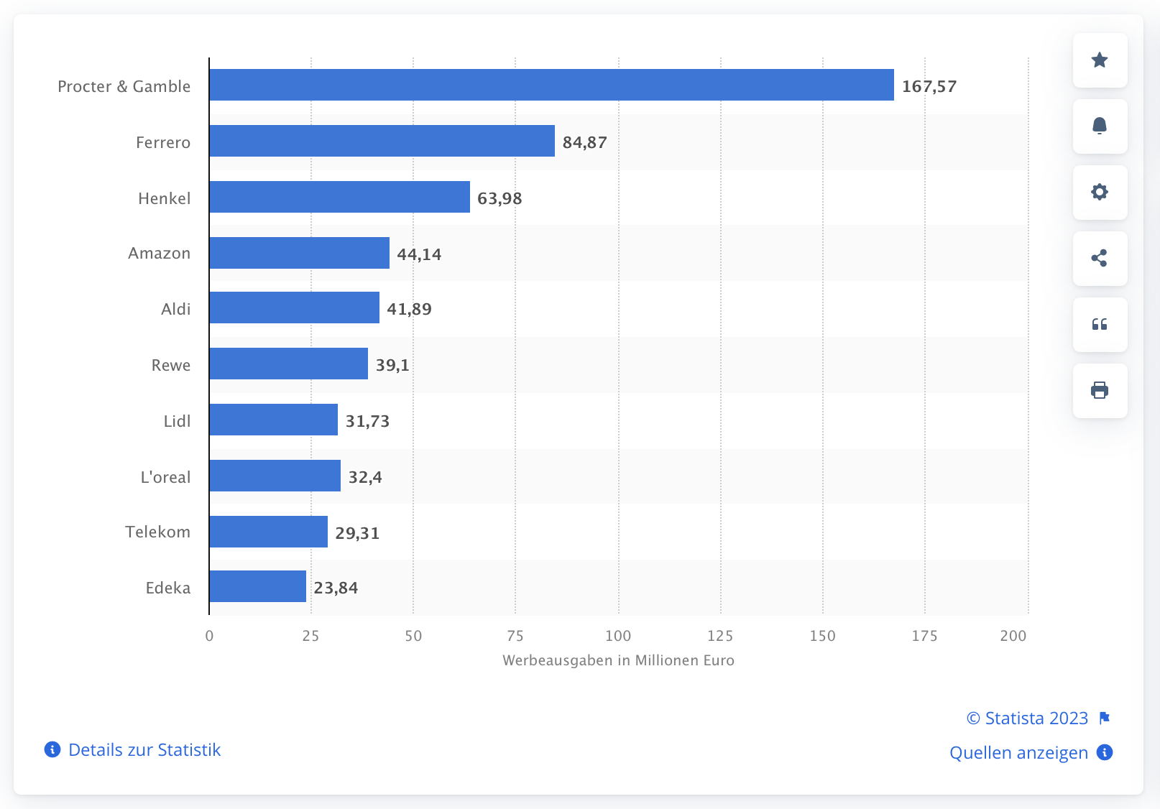Viewport: 1160px width, 809px height.
Task: Click the x-axis tick label 150
Action: 823,636
